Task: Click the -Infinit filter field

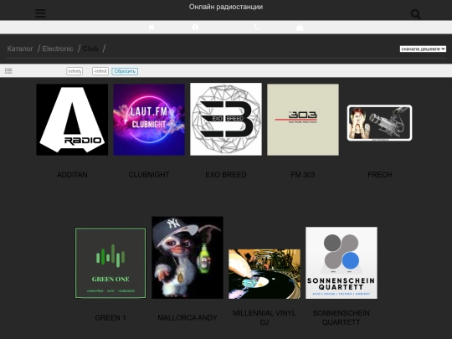Action: coord(100,71)
